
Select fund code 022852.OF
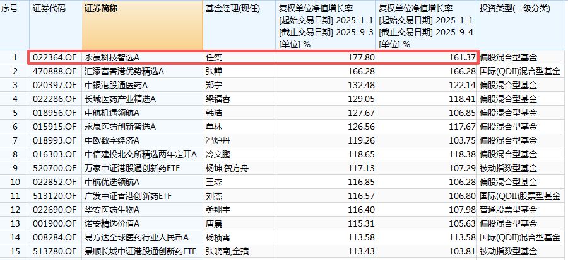click(x=55, y=182)
